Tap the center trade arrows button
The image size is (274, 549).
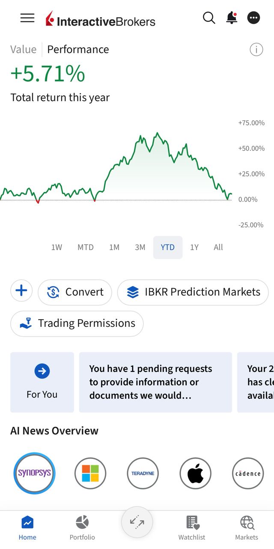(x=137, y=522)
